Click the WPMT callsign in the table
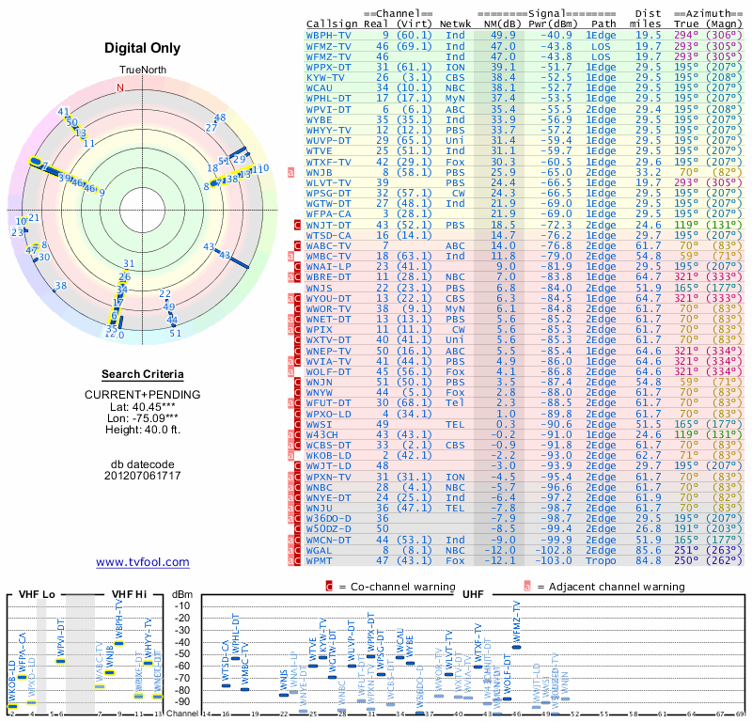 [319, 561]
